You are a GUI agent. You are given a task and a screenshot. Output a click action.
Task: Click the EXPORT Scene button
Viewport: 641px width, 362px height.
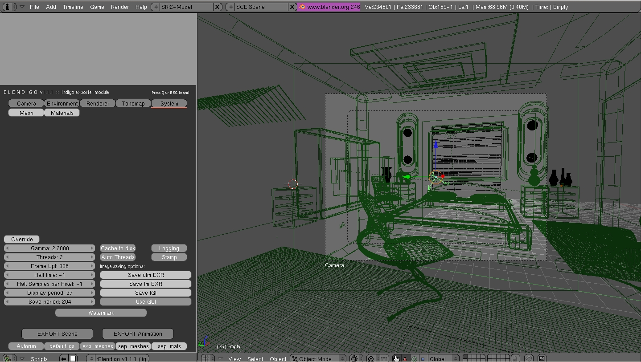[57, 334]
